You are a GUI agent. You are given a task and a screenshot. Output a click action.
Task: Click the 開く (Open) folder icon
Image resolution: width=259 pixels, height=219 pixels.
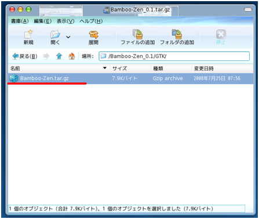[x=55, y=34]
